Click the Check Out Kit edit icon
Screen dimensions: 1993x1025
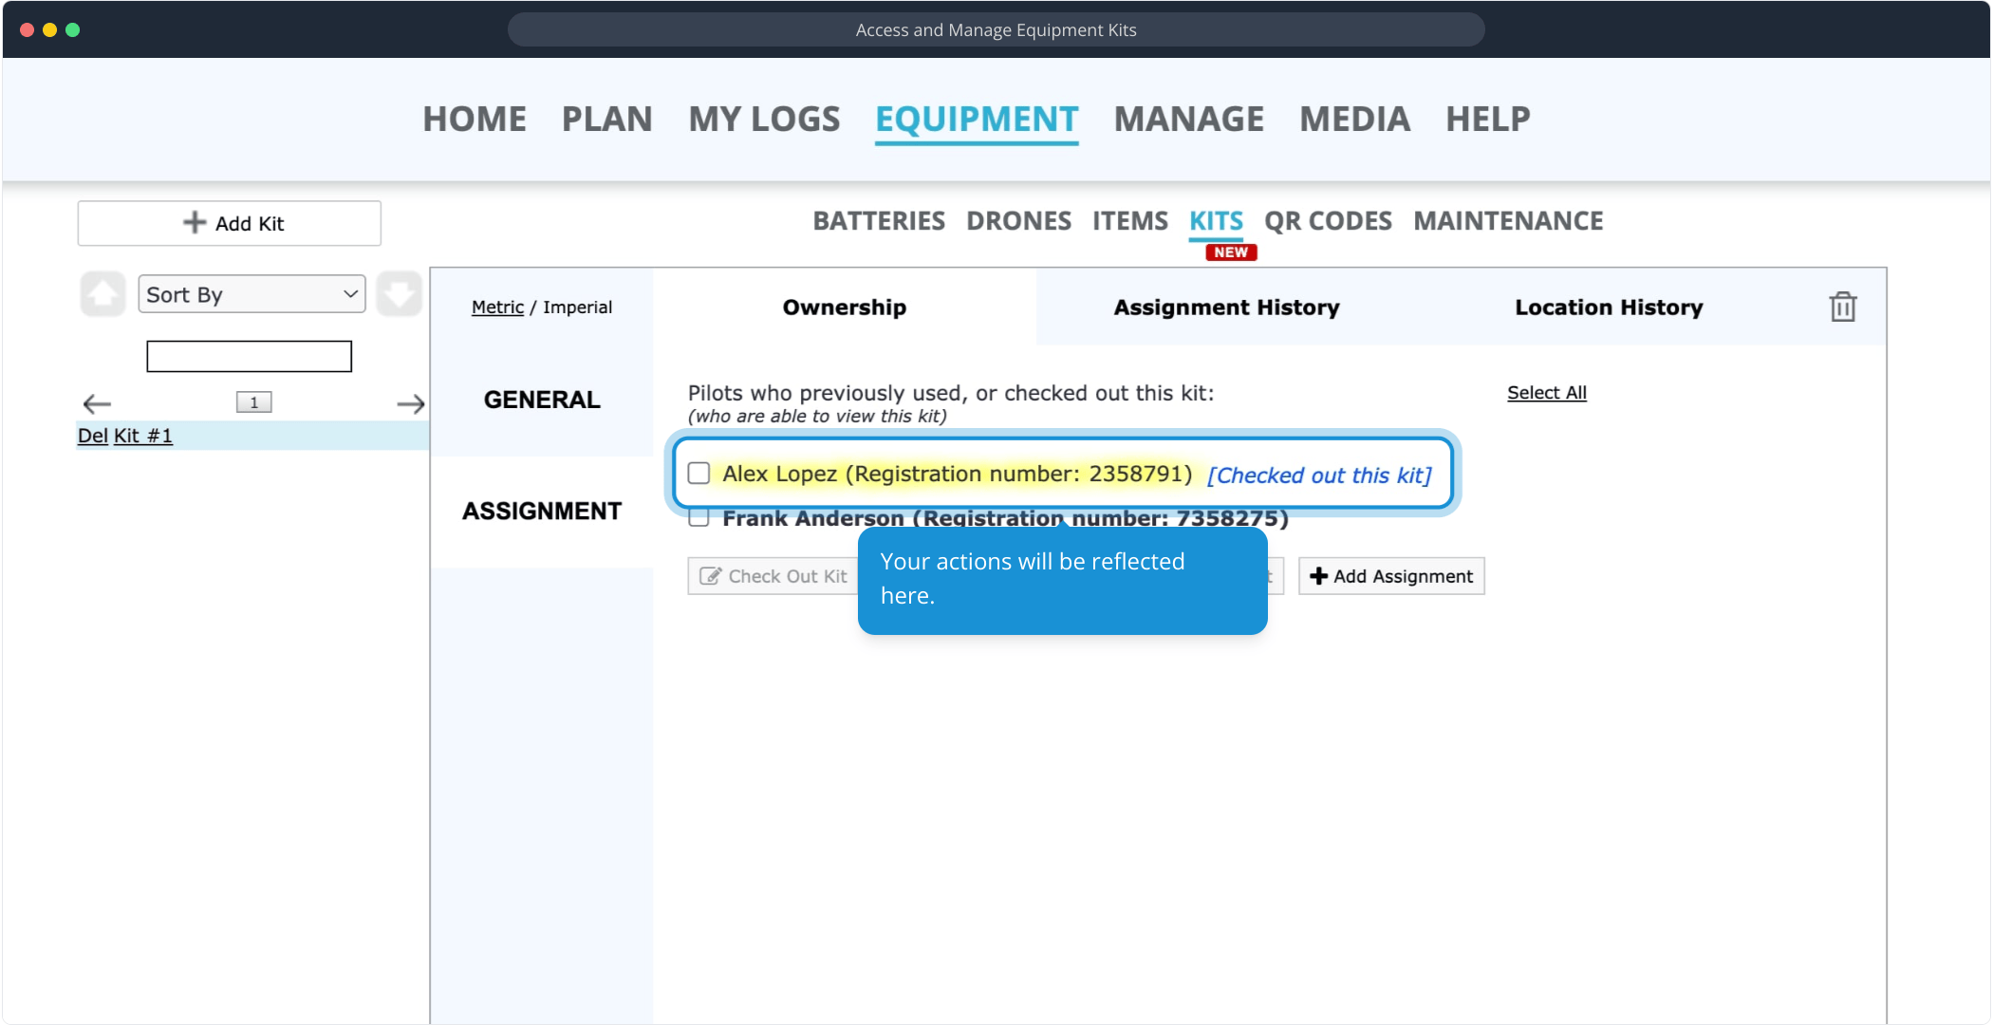pyautogui.click(x=709, y=576)
